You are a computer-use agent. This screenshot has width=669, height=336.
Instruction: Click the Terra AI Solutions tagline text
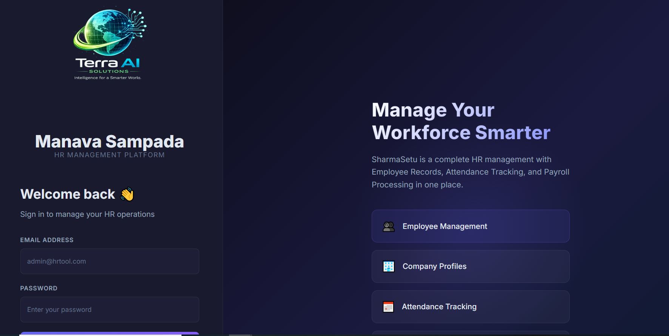tap(108, 78)
